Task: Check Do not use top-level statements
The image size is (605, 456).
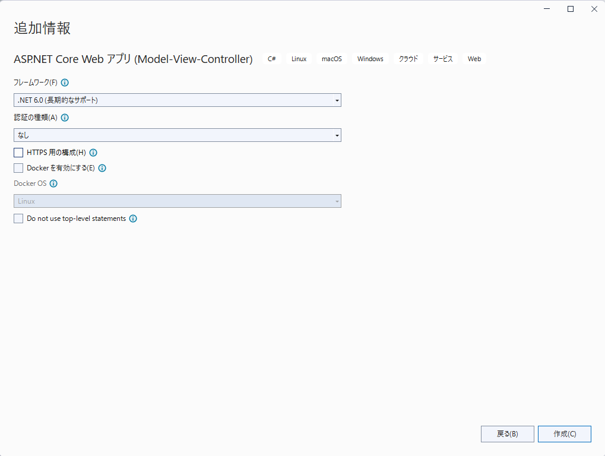Action: coord(18,218)
